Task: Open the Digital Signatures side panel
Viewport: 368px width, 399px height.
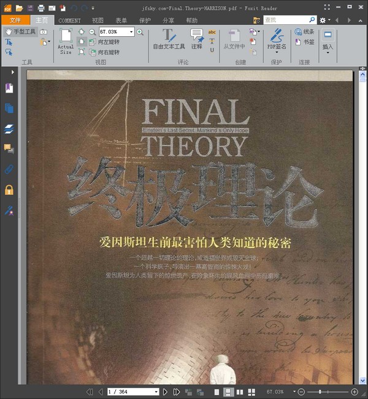Action: [9, 210]
